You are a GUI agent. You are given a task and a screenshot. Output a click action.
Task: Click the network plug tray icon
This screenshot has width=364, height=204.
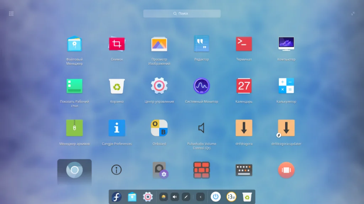tap(186, 197)
